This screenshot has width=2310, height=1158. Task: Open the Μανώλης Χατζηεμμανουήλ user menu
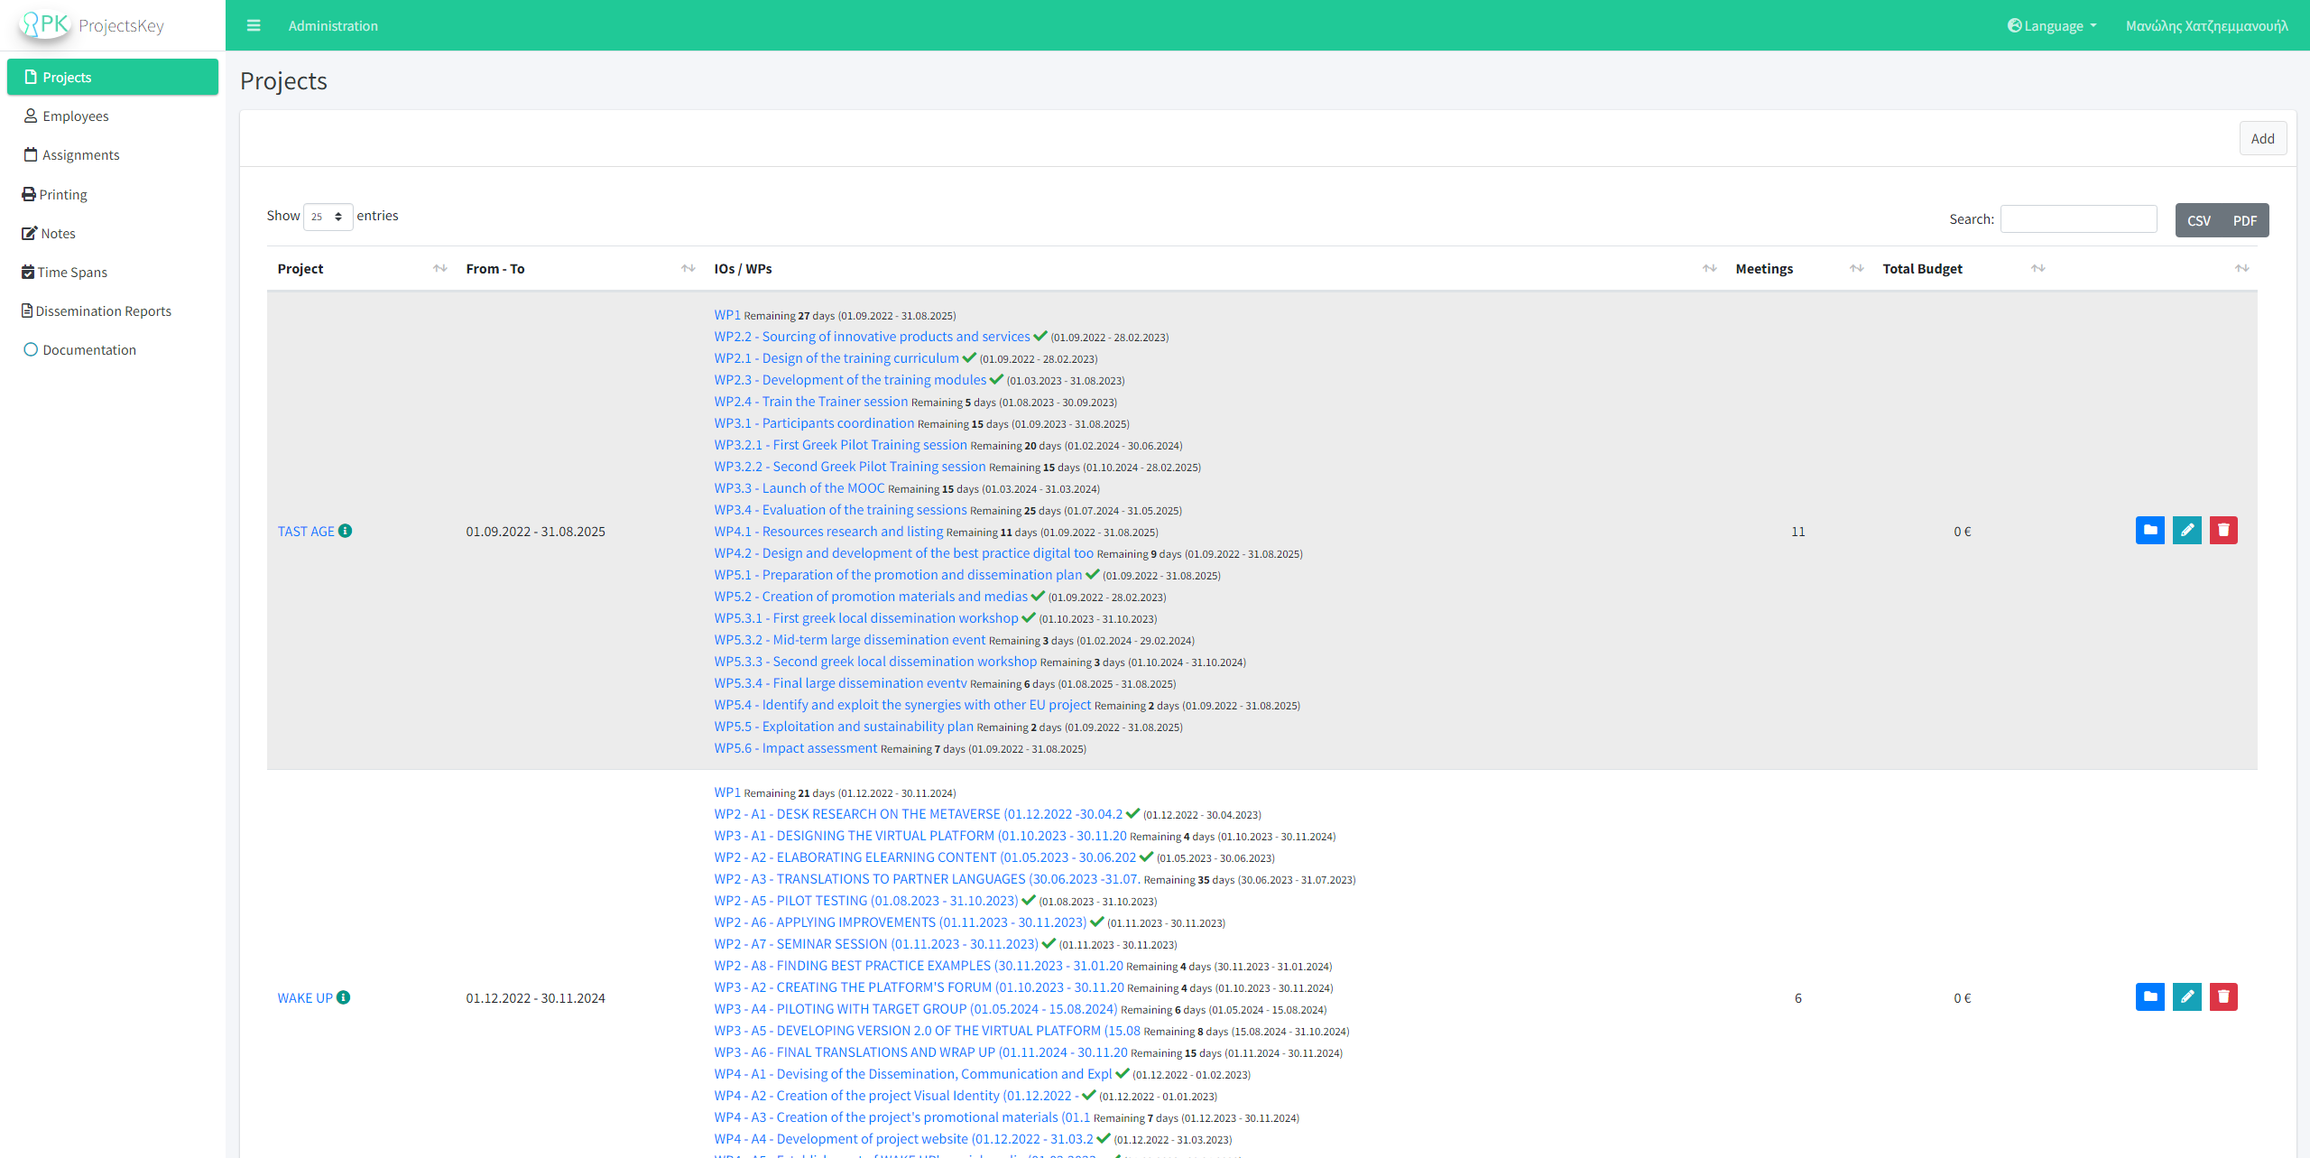2206,25
